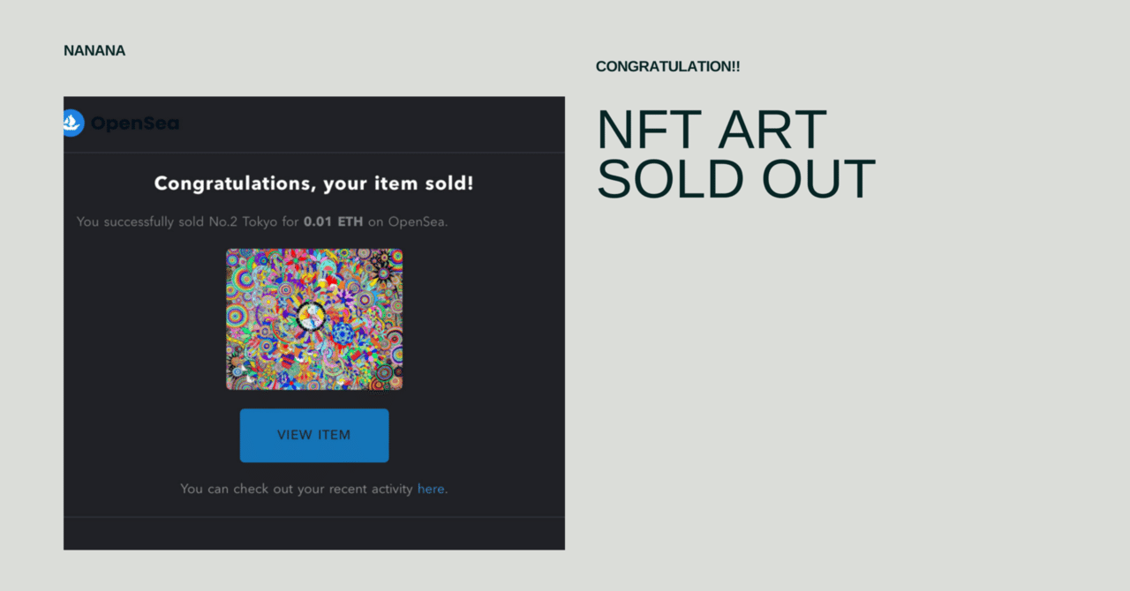Click the large 'SOLD OUT' headline
Viewport: 1130px width, 591px height.
coord(735,179)
